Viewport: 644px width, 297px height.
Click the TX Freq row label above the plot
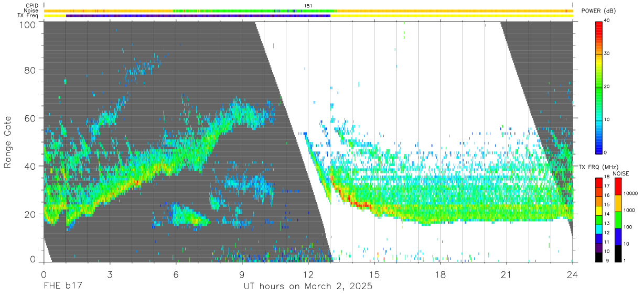coord(28,16)
